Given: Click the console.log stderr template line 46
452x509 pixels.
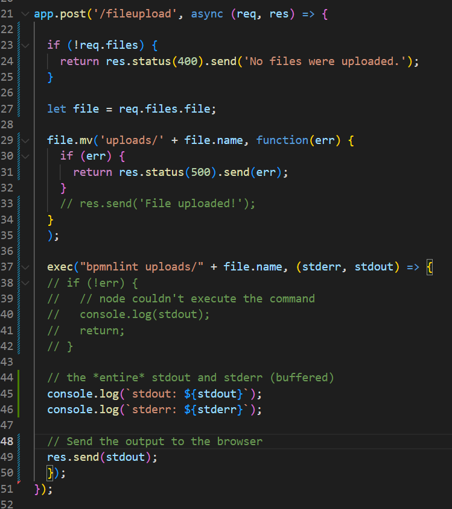Looking at the screenshot, I should pyautogui.click(x=154, y=410).
